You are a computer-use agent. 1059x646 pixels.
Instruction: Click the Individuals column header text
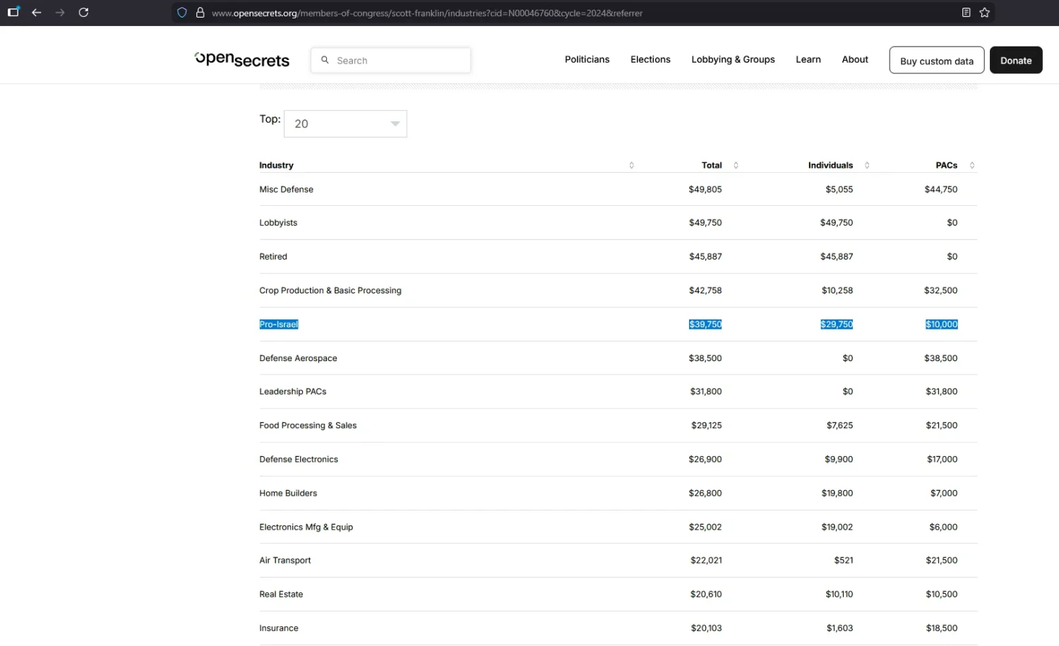coord(830,165)
